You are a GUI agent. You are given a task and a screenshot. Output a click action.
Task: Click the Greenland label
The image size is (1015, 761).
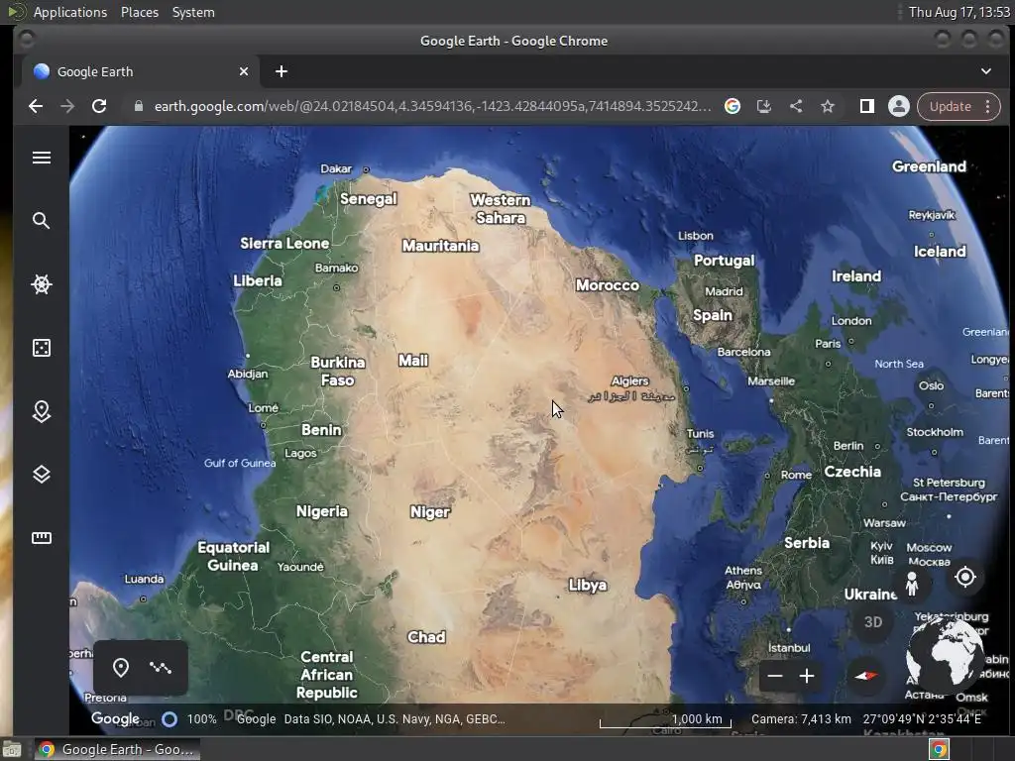929,166
